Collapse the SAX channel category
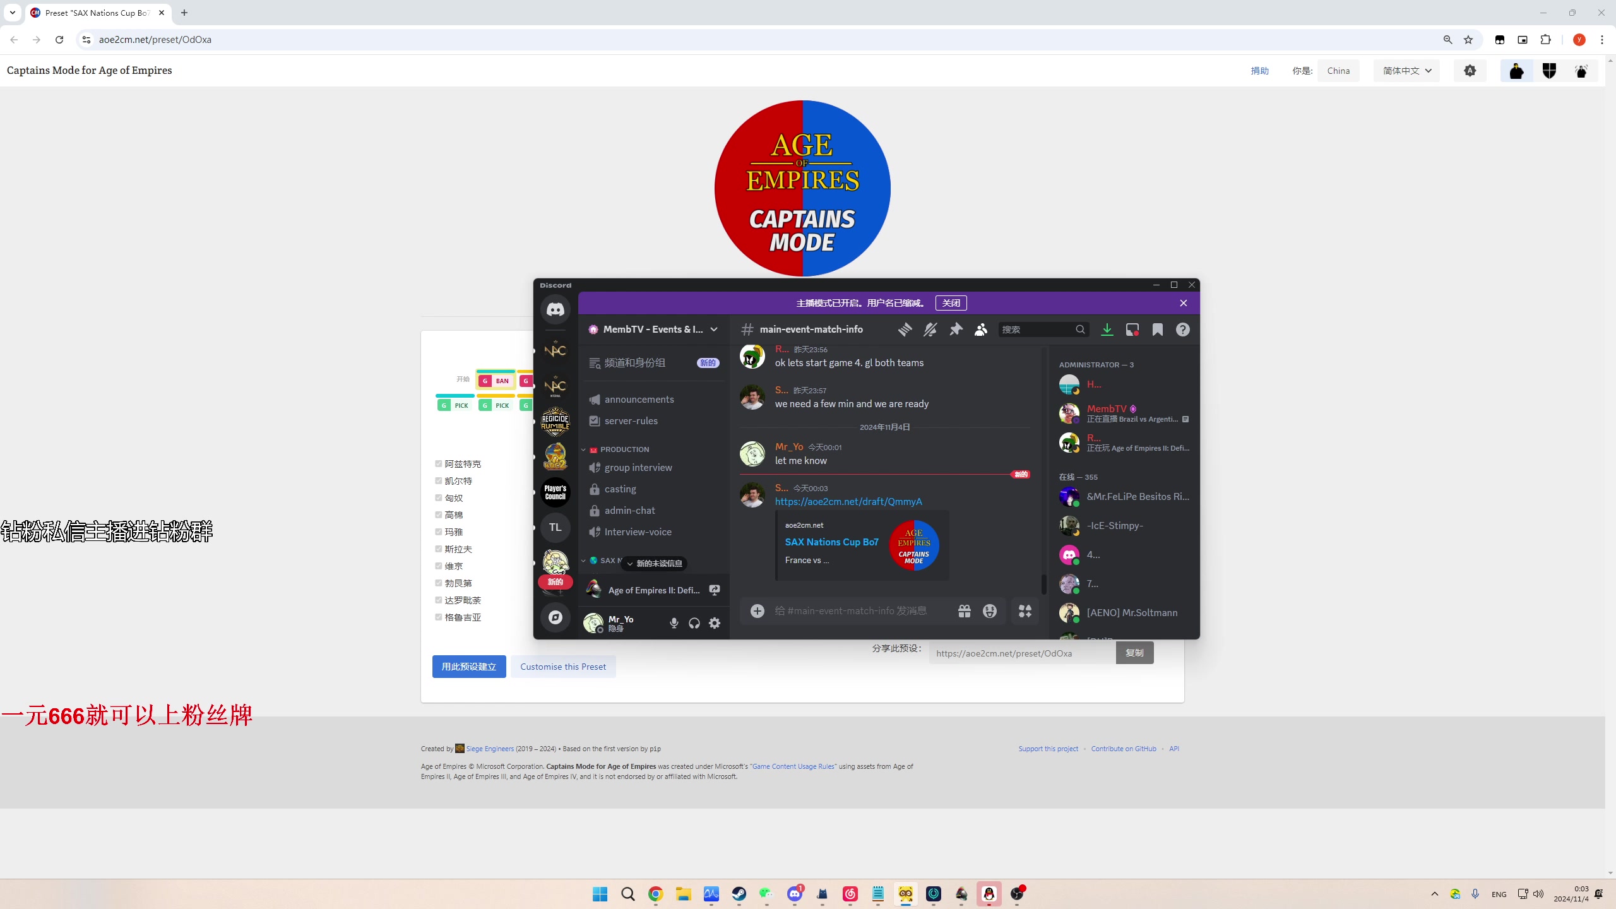Viewport: 1616px width, 909px height. point(602,561)
